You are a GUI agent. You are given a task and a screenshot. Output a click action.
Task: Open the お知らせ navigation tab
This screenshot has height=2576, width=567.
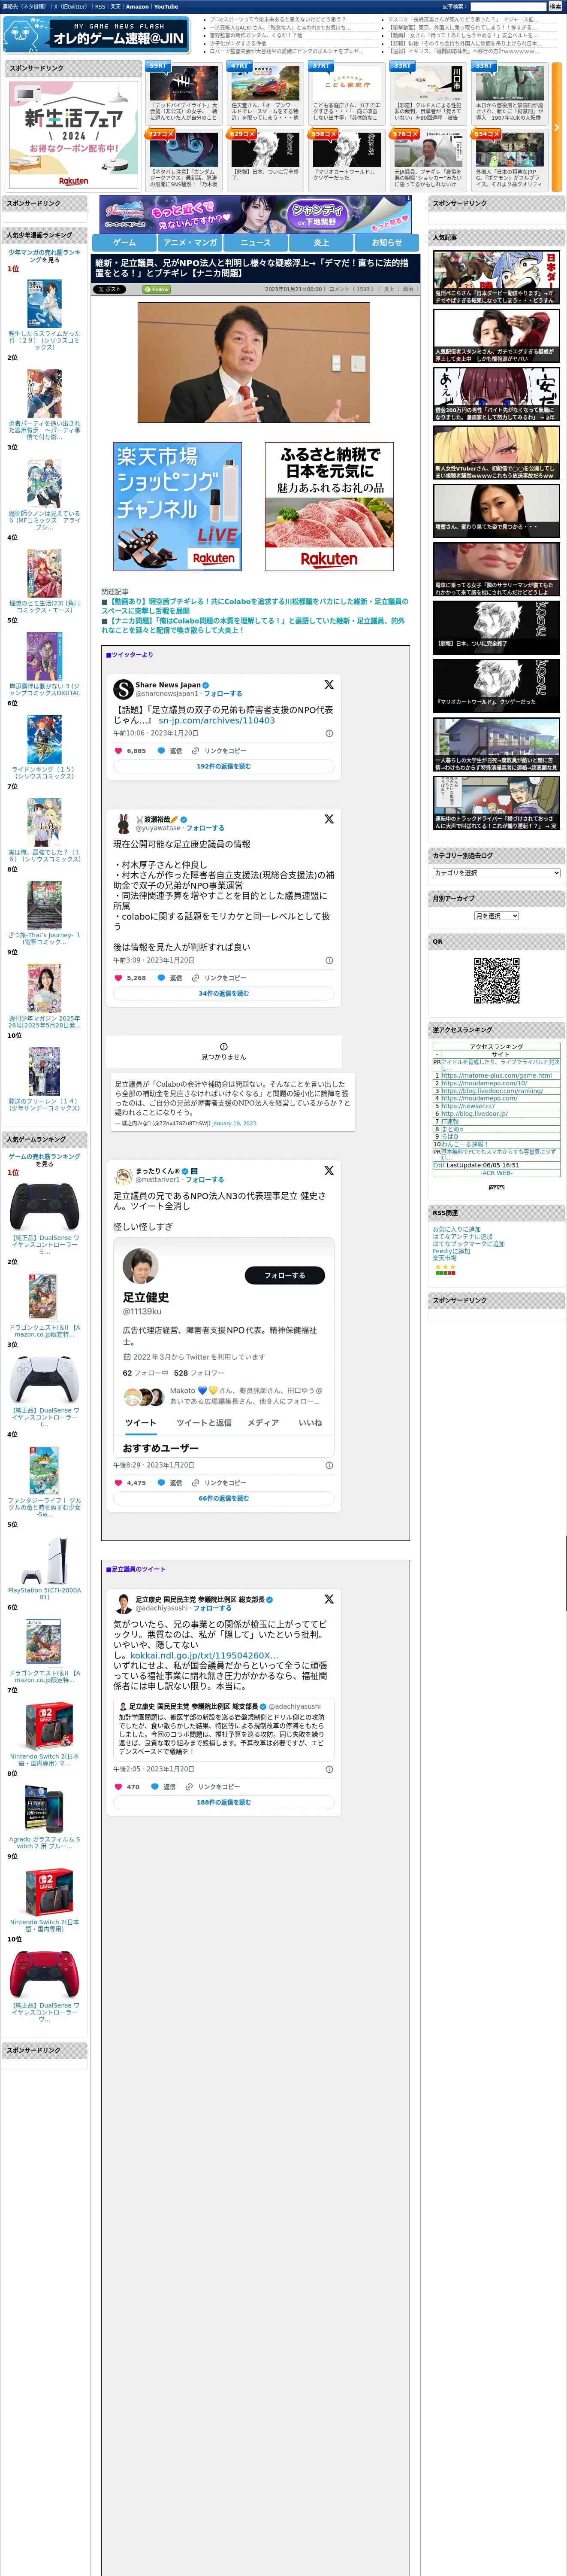[387, 242]
